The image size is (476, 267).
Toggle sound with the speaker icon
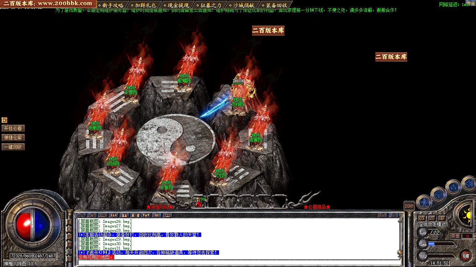tap(469, 183)
